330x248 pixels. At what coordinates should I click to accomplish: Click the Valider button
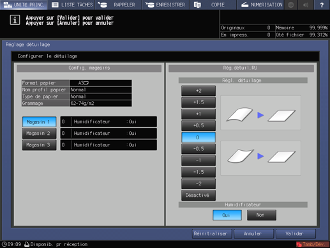(x=296, y=234)
